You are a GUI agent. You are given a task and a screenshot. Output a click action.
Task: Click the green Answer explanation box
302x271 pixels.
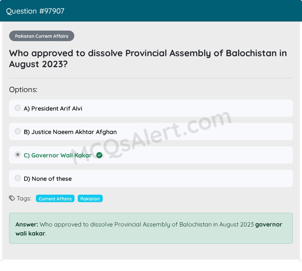click(x=151, y=228)
